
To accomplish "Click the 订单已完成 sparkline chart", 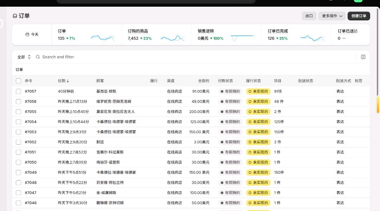I will tap(312, 38).
